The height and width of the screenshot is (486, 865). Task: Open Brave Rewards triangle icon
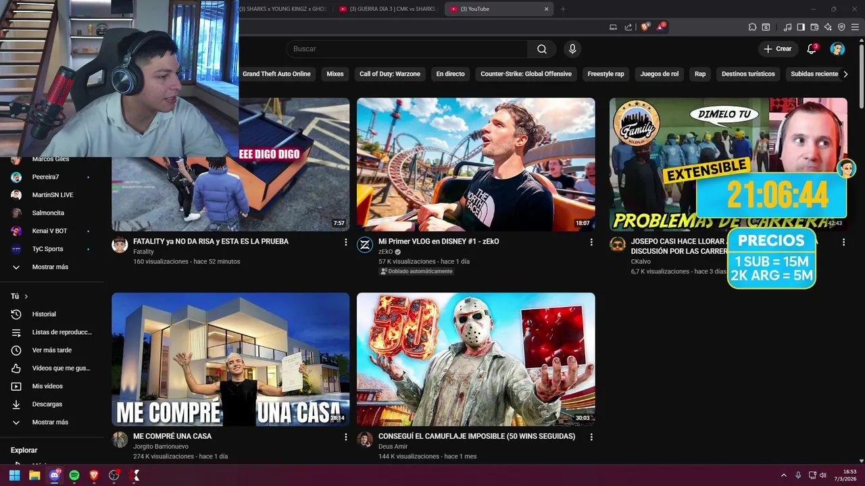coord(660,27)
